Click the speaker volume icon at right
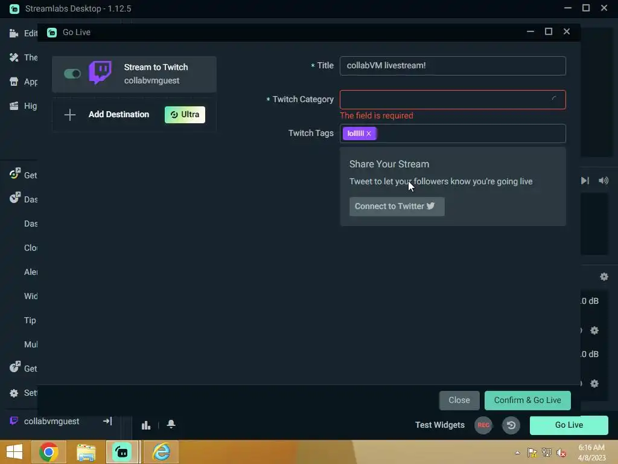The width and height of the screenshot is (618, 464). pos(604,181)
